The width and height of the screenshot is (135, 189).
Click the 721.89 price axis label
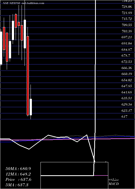(127, 13)
